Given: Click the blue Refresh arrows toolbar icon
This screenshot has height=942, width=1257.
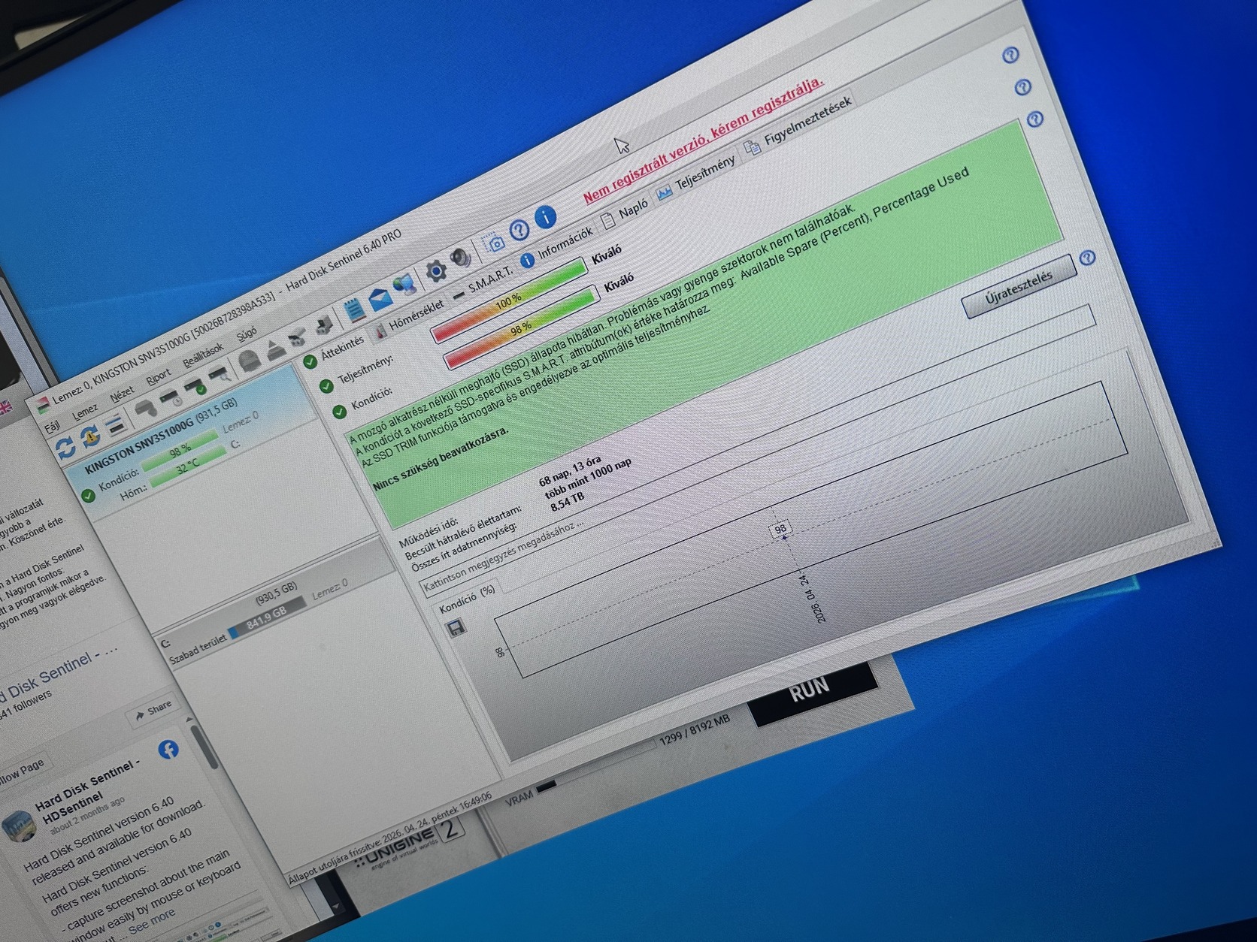Looking at the screenshot, I should click(x=66, y=448).
